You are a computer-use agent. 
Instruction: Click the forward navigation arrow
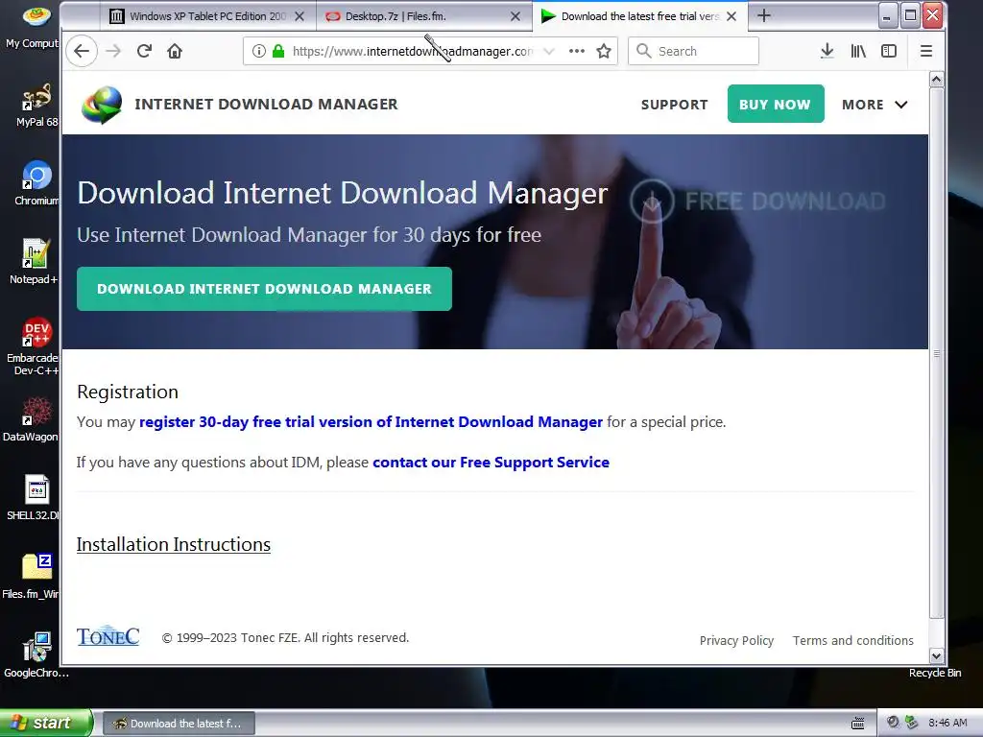(113, 51)
